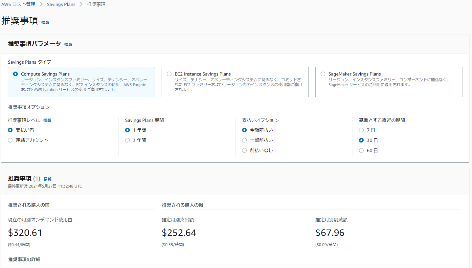Viewport: 472px width, 268px height.
Task: Select Compute Savings Plans type
Action: (x=15, y=74)
